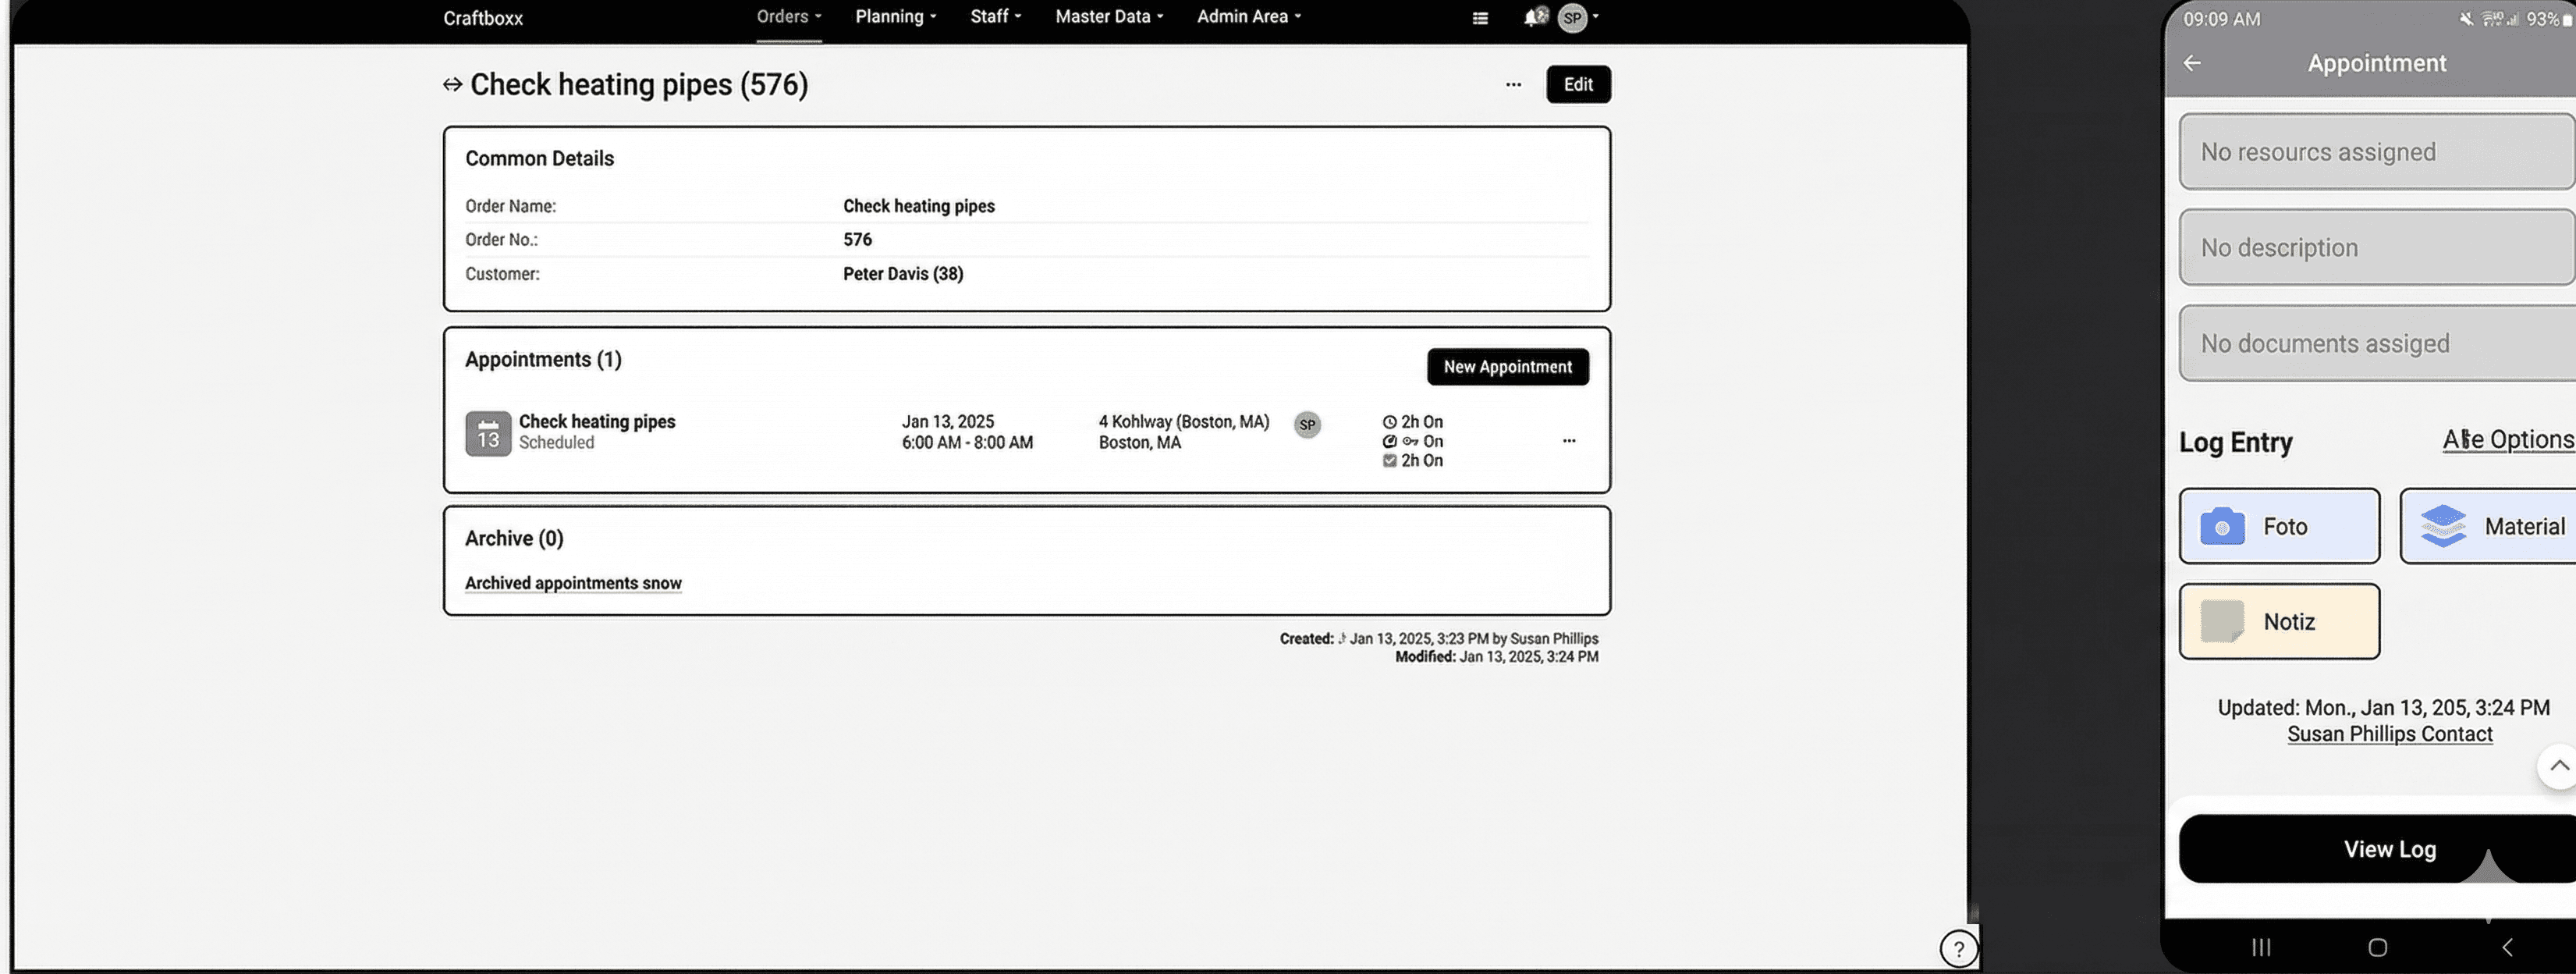The width and height of the screenshot is (2576, 974).
Task: Open the appointment row's three-dot menu
Action: click(x=1568, y=441)
